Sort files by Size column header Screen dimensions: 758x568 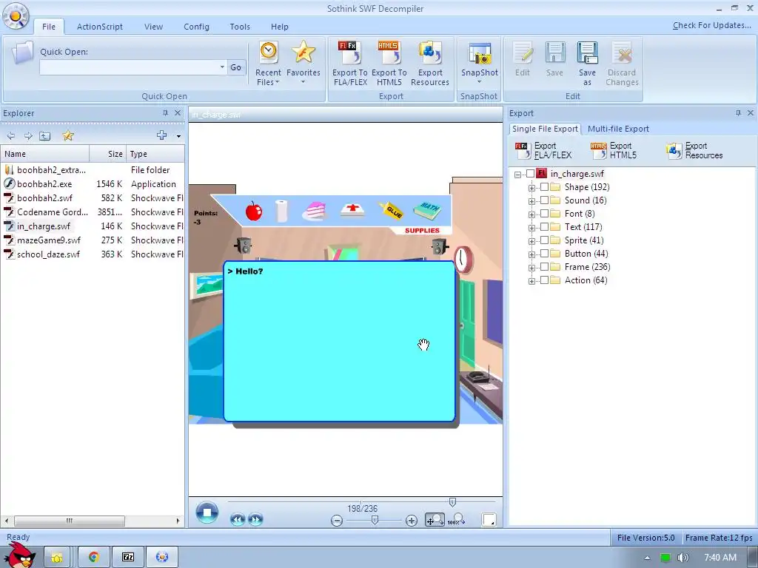(108, 154)
